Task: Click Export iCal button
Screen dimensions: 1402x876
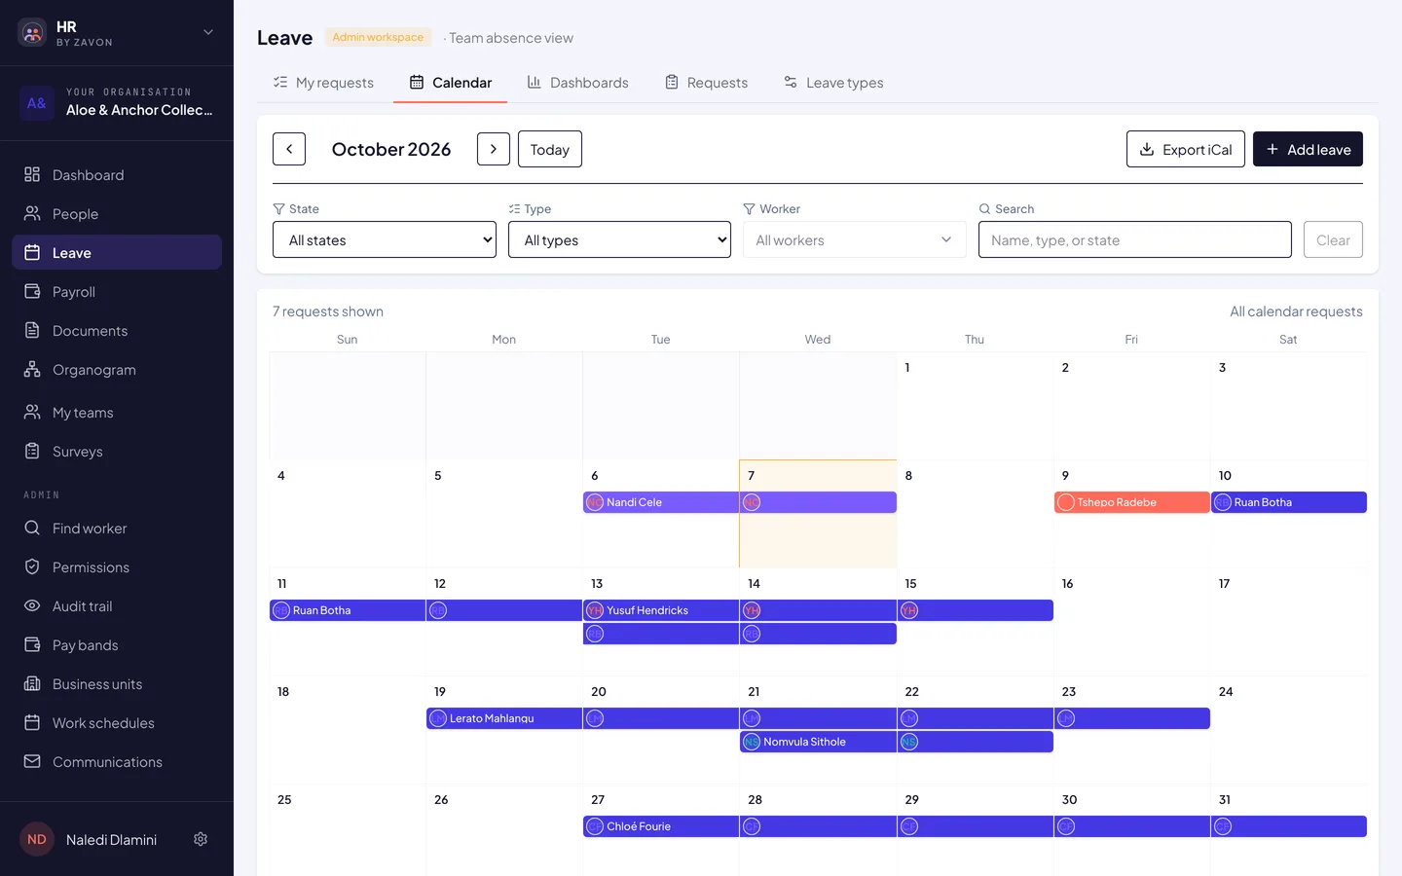Action: [1186, 149]
